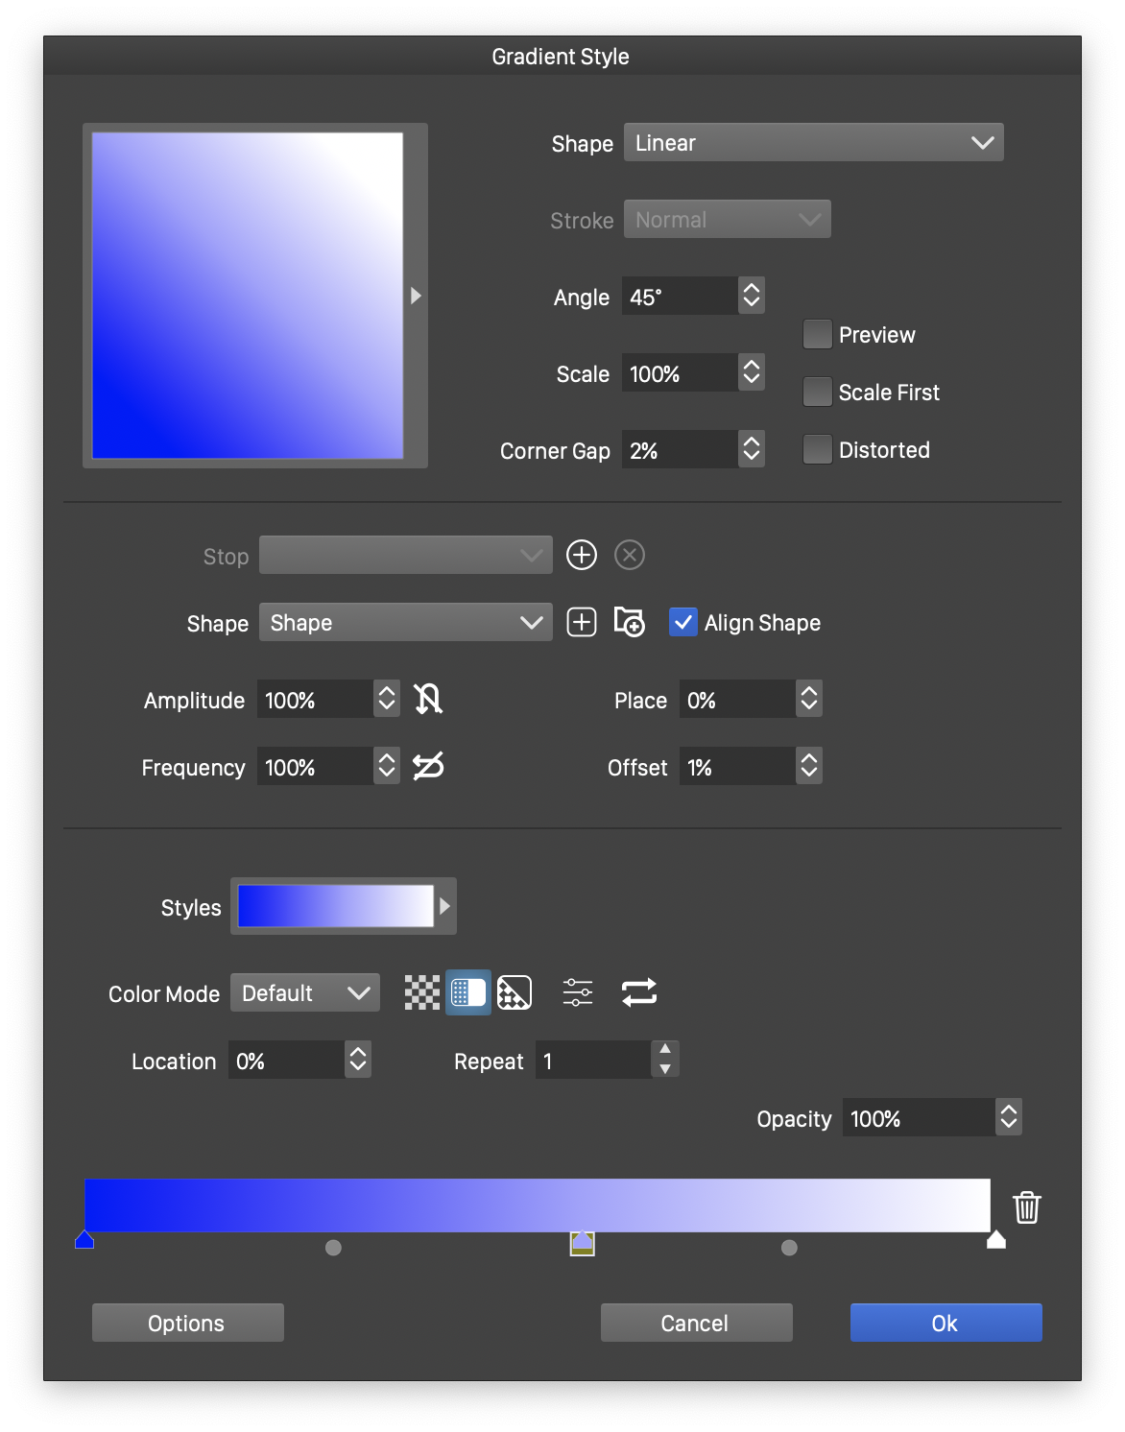Click the add shape square plus icon
Image resolution: width=1125 pixels, height=1432 pixels.
click(x=582, y=622)
